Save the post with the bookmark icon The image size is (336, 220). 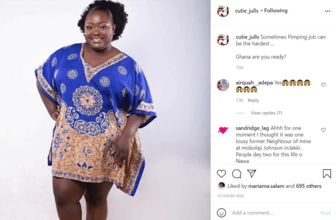(327, 173)
